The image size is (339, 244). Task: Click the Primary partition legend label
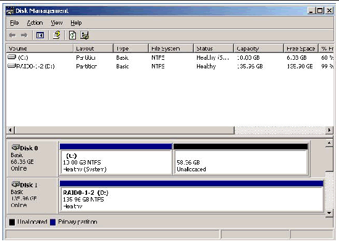pos(78,222)
